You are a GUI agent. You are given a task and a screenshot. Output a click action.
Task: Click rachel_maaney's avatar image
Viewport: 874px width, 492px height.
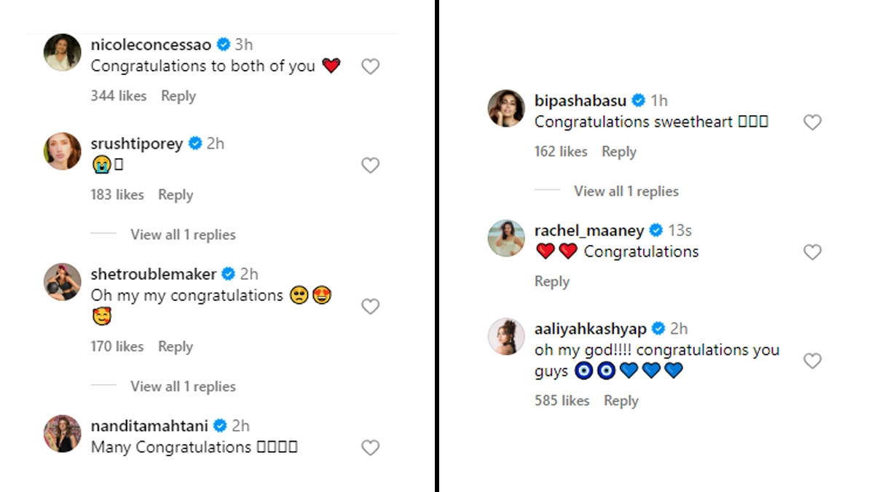(x=506, y=238)
